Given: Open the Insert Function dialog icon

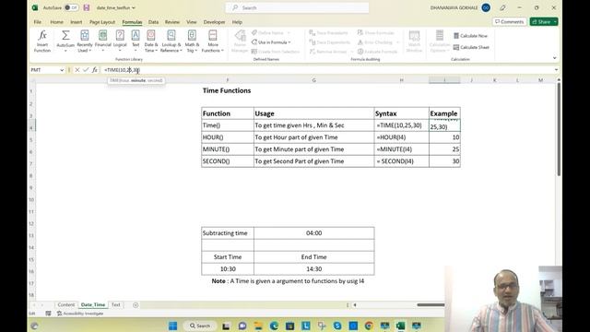Looking at the screenshot, I should pos(42,41).
